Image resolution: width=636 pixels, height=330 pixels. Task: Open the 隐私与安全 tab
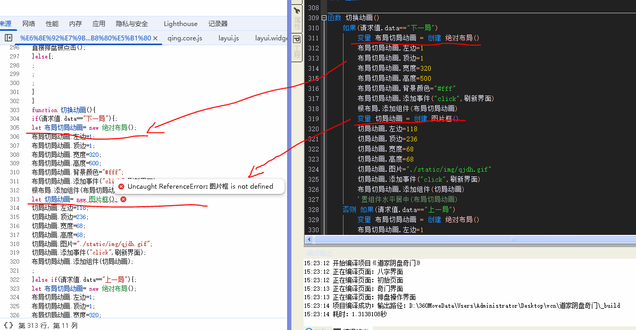pyautogui.click(x=132, y=24)
